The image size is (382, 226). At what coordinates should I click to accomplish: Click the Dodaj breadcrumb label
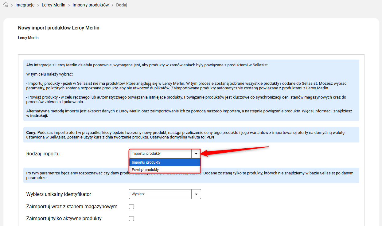click(122, 5)
